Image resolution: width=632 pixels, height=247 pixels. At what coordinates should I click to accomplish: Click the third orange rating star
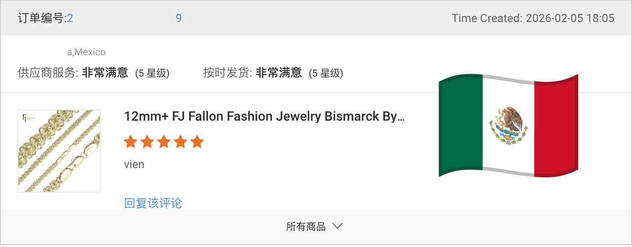(x=164, y=142)
